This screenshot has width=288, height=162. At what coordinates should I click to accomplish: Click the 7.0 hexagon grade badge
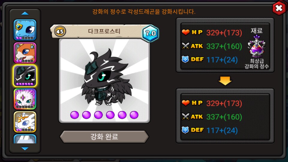coord(151,33)
